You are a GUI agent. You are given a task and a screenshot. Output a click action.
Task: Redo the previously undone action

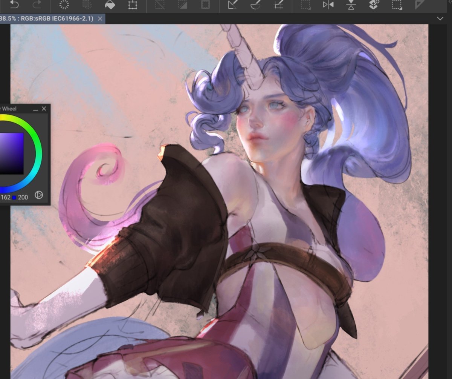click(x=37, y=5)
